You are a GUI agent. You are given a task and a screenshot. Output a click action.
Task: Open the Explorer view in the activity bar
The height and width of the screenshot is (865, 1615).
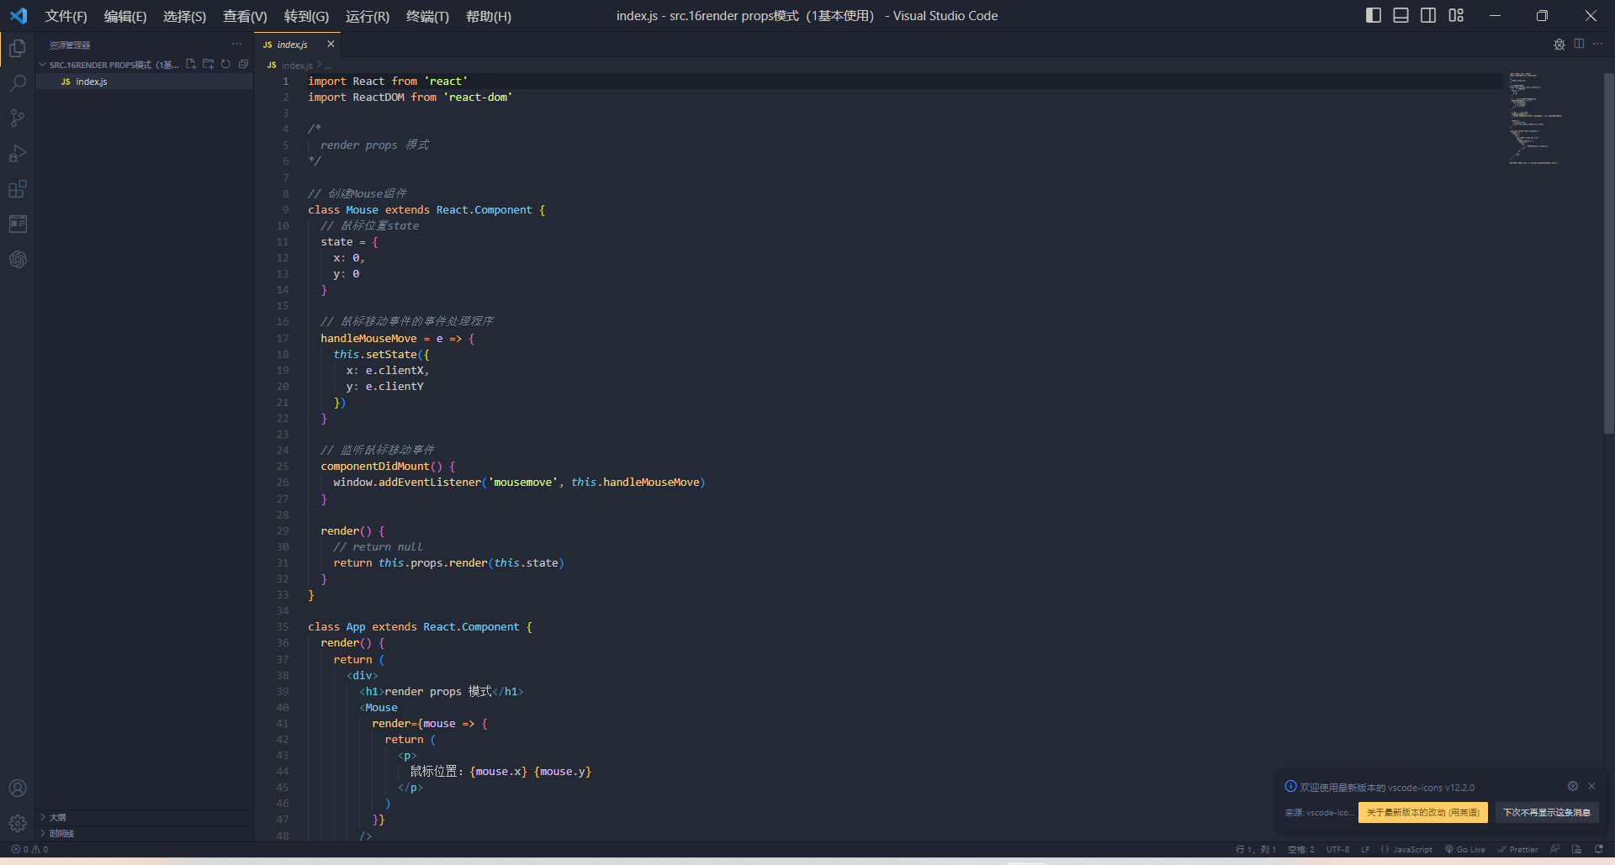tap(18, 49)
